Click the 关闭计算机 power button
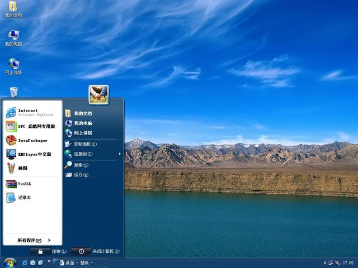This screenshot has height=268, width=358. click(81, 251)
